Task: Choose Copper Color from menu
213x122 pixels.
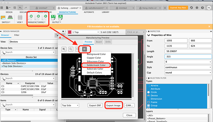Action: click(x=94, y=58)
